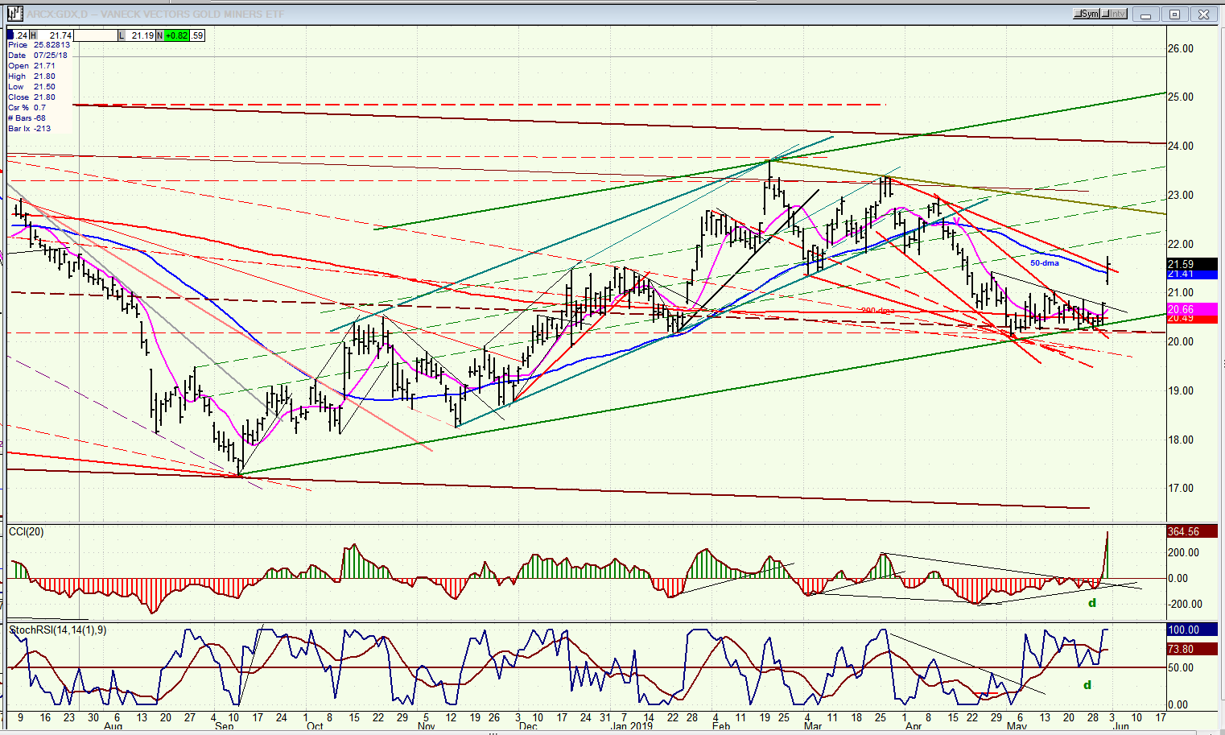Minimize the GDX chart window
Screen dimensions: 1225x735
[x=1145, y=14]
